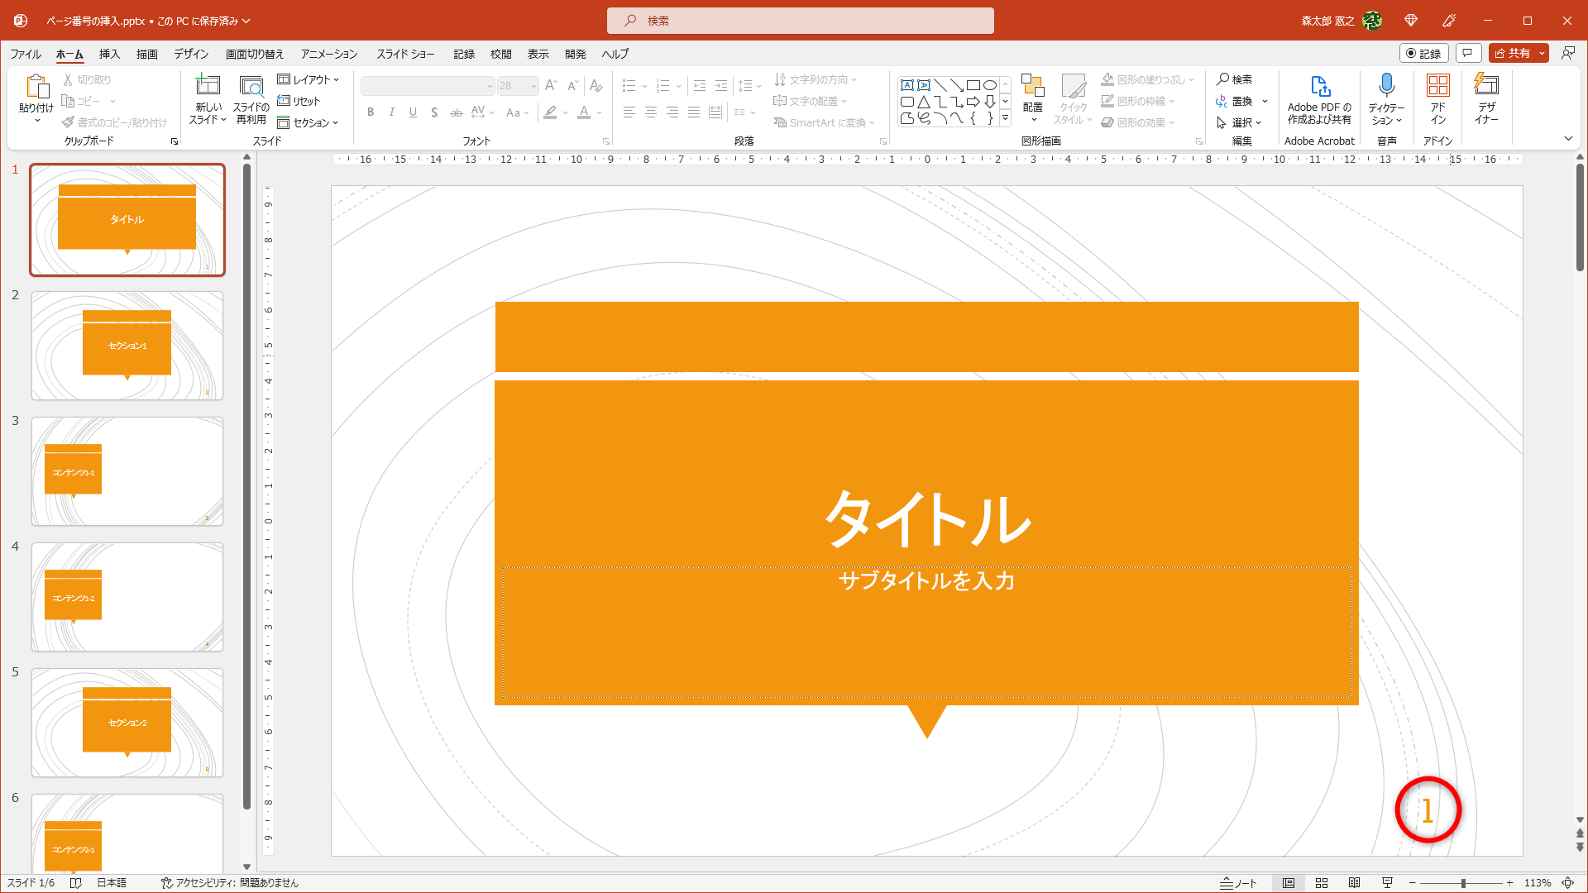The width and height of the screenshot is (1588, 893).
Task: Select the New Slide (新しいスライド) icon
Action: pos(206,86)
